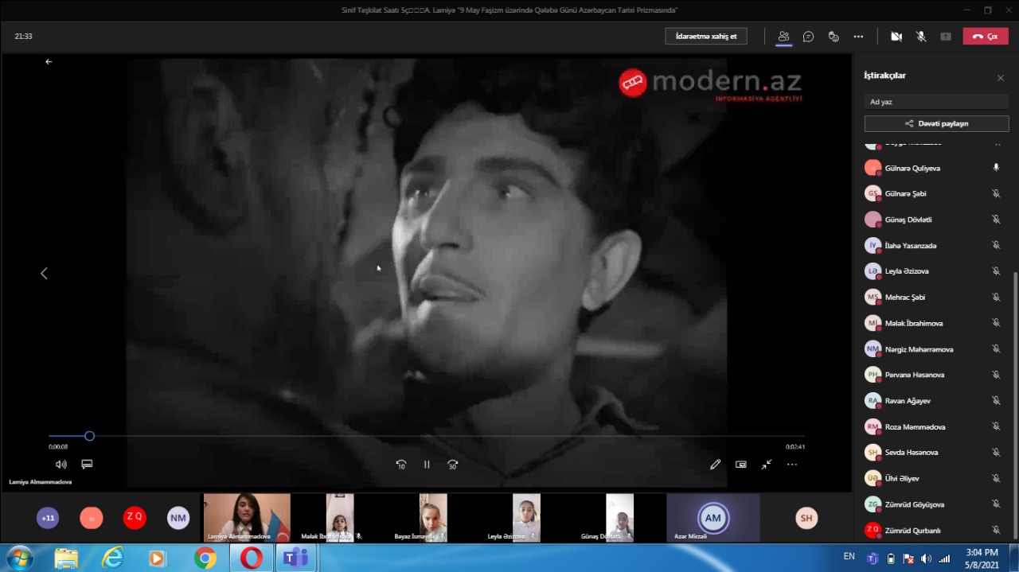Image resolution: width=1019 pixels, height=572 pixels.
Task: Rewind the video 10 seconds
Action: pyautogui.click(x=401, y=464)
